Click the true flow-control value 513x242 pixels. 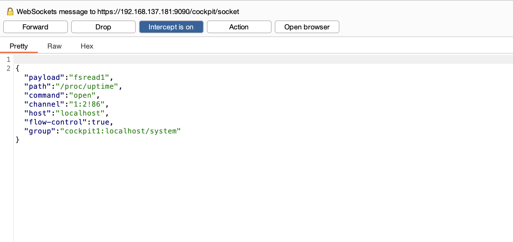[101, 122]
